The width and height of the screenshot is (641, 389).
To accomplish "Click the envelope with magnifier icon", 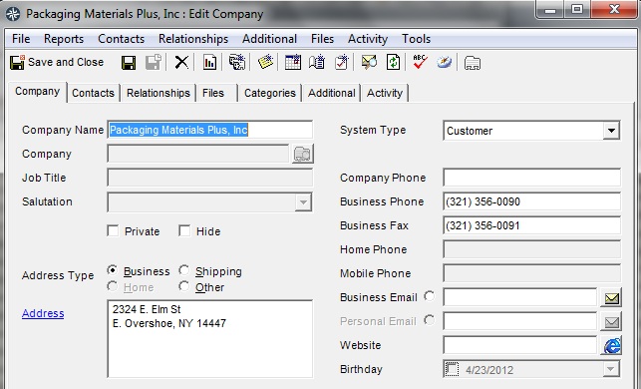I will click(x=369, y=63).
